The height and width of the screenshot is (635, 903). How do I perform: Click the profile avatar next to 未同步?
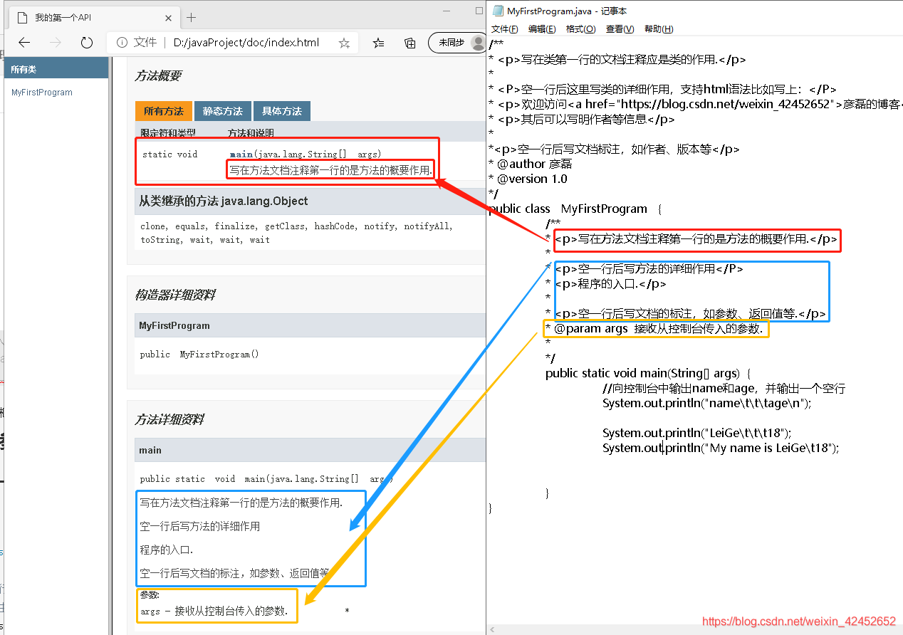tap(476, 43)
